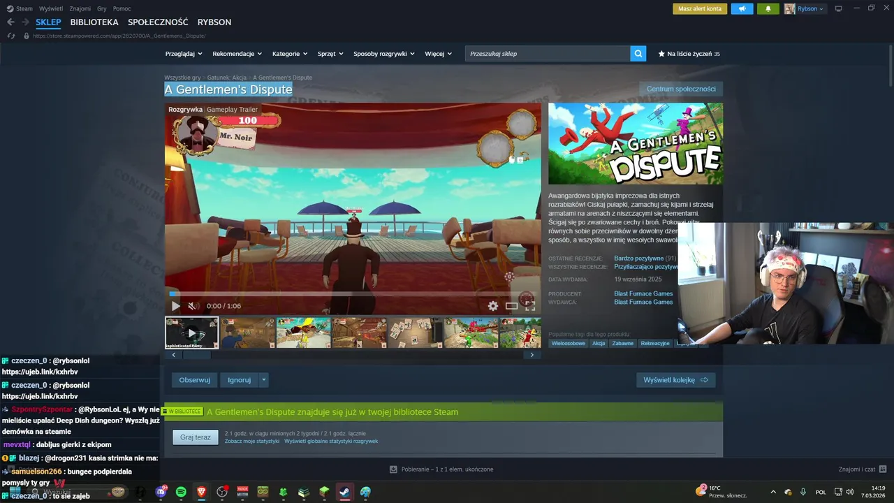Click the Steam back navigation arrow
Image resolution: width=894 pixels, height=503 pixels.
[x=10, y=22]
